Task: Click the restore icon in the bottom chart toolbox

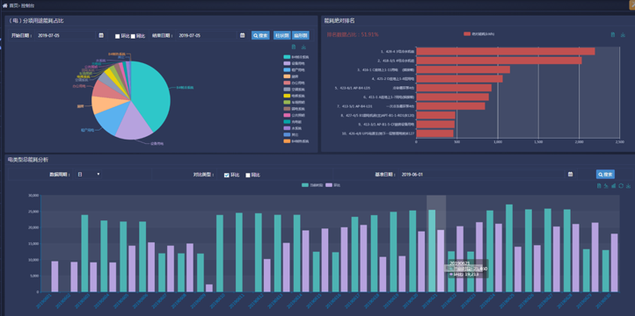Action: 621,185
